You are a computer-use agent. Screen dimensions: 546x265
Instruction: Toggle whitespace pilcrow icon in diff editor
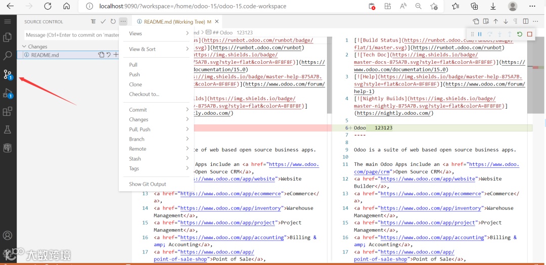point(516,22)
